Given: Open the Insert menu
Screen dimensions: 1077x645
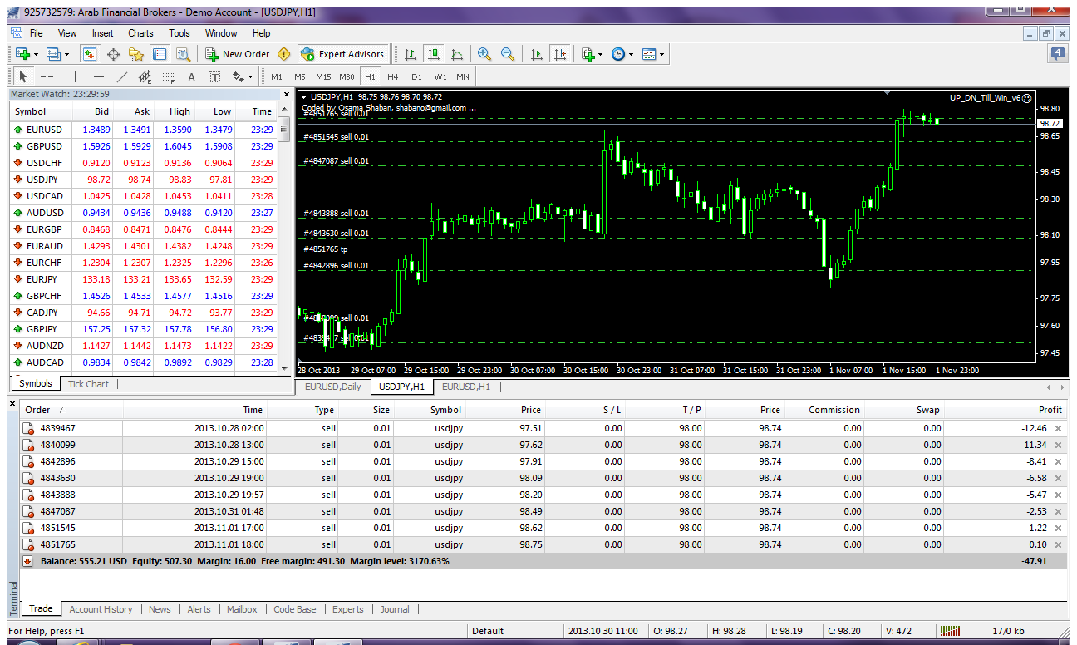Looking at the screenshot, I should (x=103, y=33).
